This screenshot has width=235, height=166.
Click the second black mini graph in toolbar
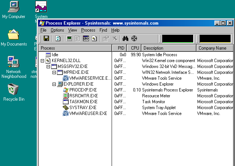click(x=215, y=39)
